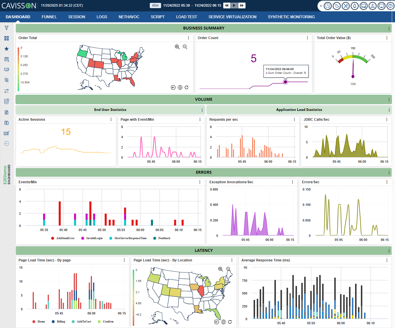Viewport: 395px width, 328px height.
Task: Switch to the FUNNEL tab
Action: point(49,17)
